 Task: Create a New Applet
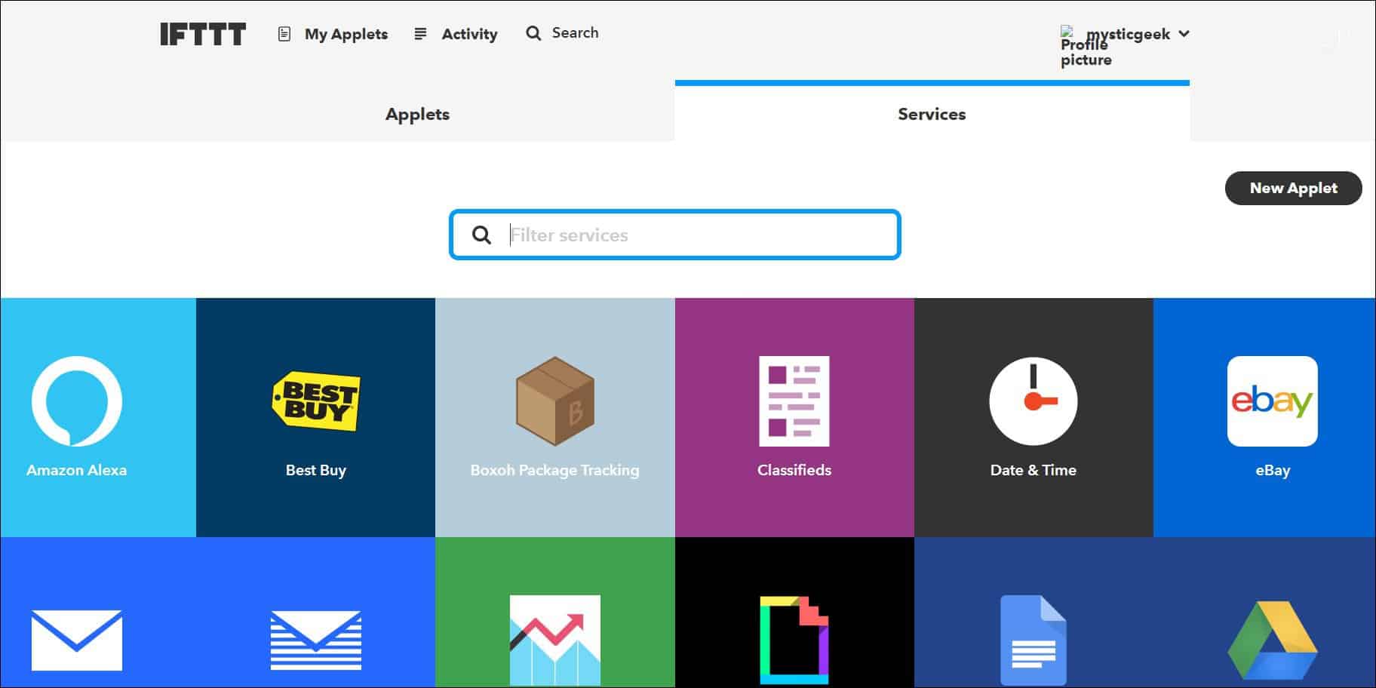[1293, 188]
